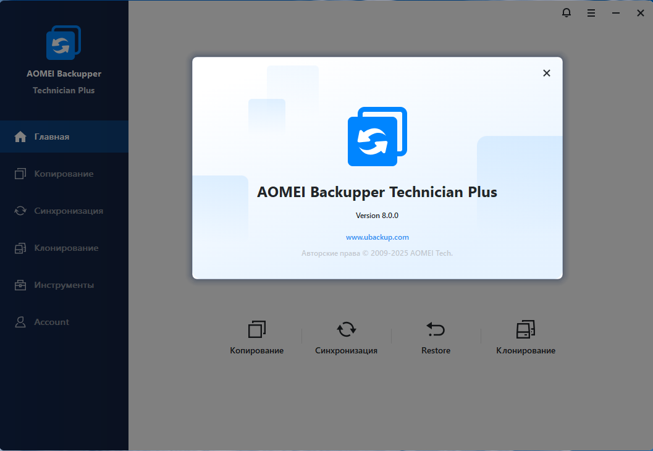Screen dimensions: 653x451
Task: Click the AOMEI Backupper Technician Plus dialog title
Action: [x=377, y=192]
